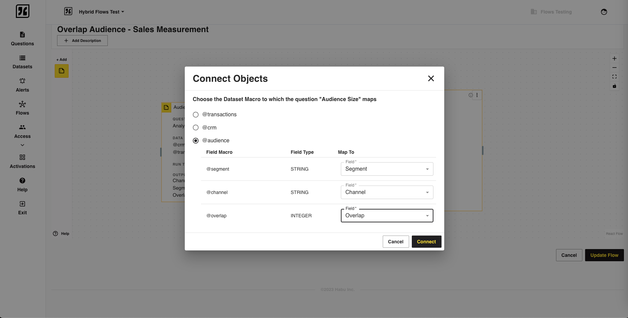Click the Update Flow button
Screen dimensions: 628x318
604,255
